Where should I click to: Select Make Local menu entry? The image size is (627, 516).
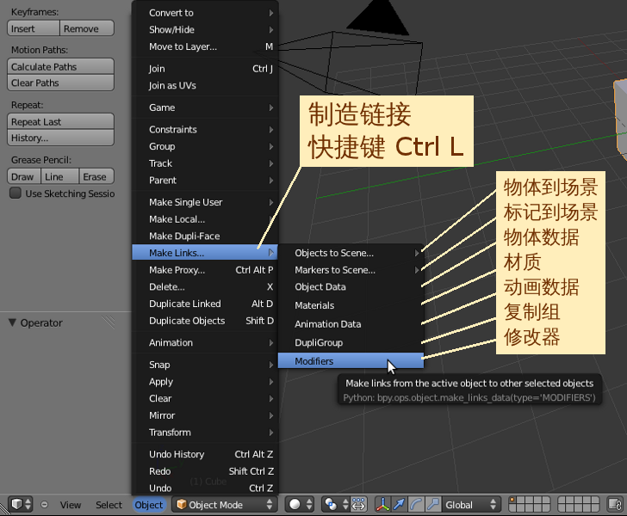(205, 218)
